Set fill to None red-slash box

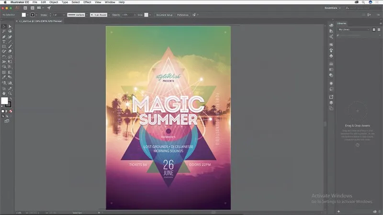click(11, 111)
